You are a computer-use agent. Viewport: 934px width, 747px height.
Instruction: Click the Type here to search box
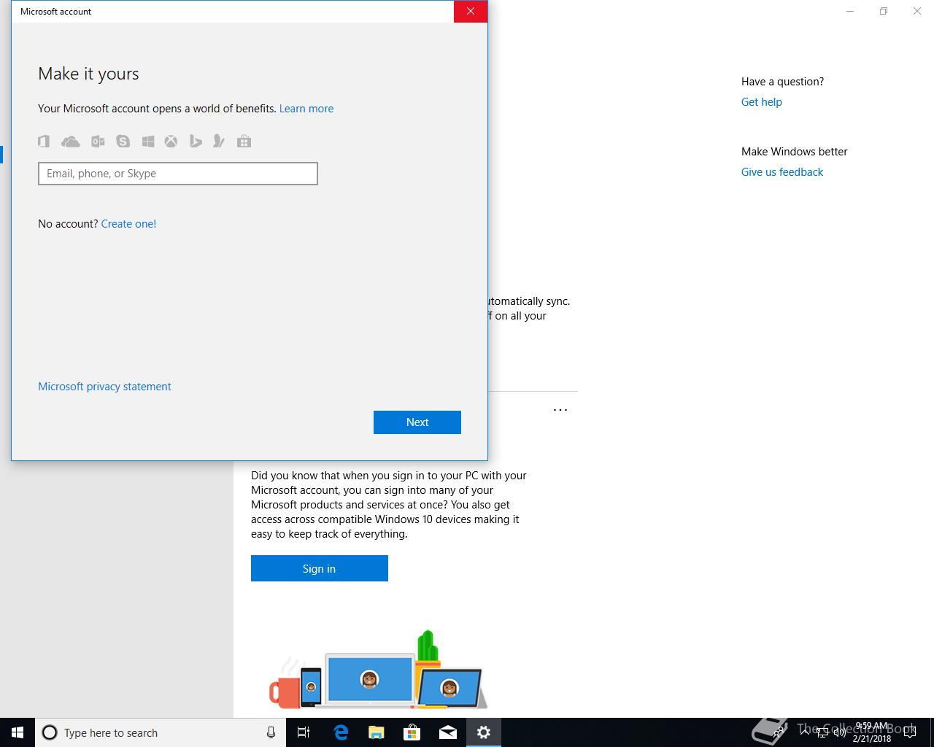pyautogui.click(x=161, y=732)
